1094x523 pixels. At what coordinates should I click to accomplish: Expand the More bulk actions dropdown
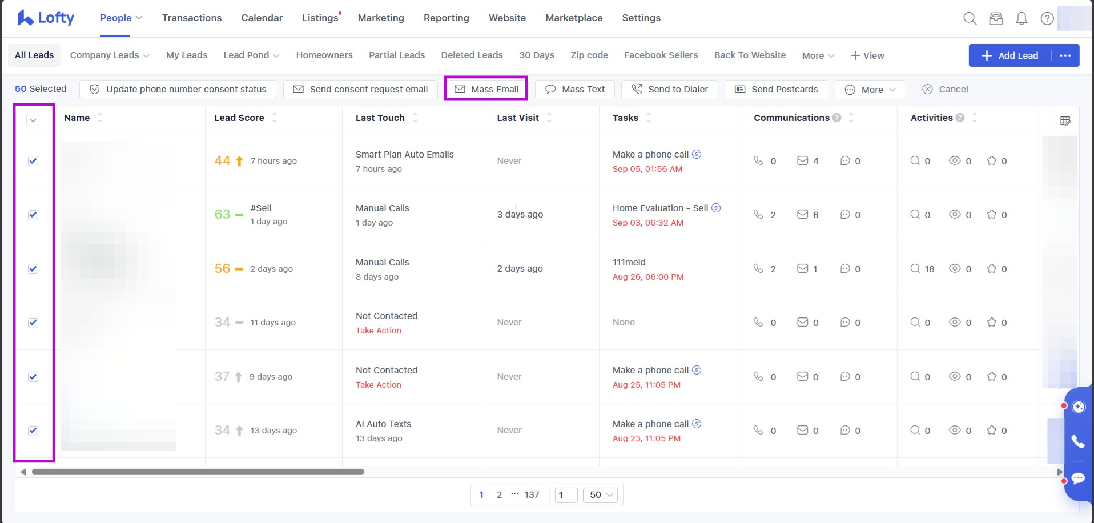pos(870,90)
